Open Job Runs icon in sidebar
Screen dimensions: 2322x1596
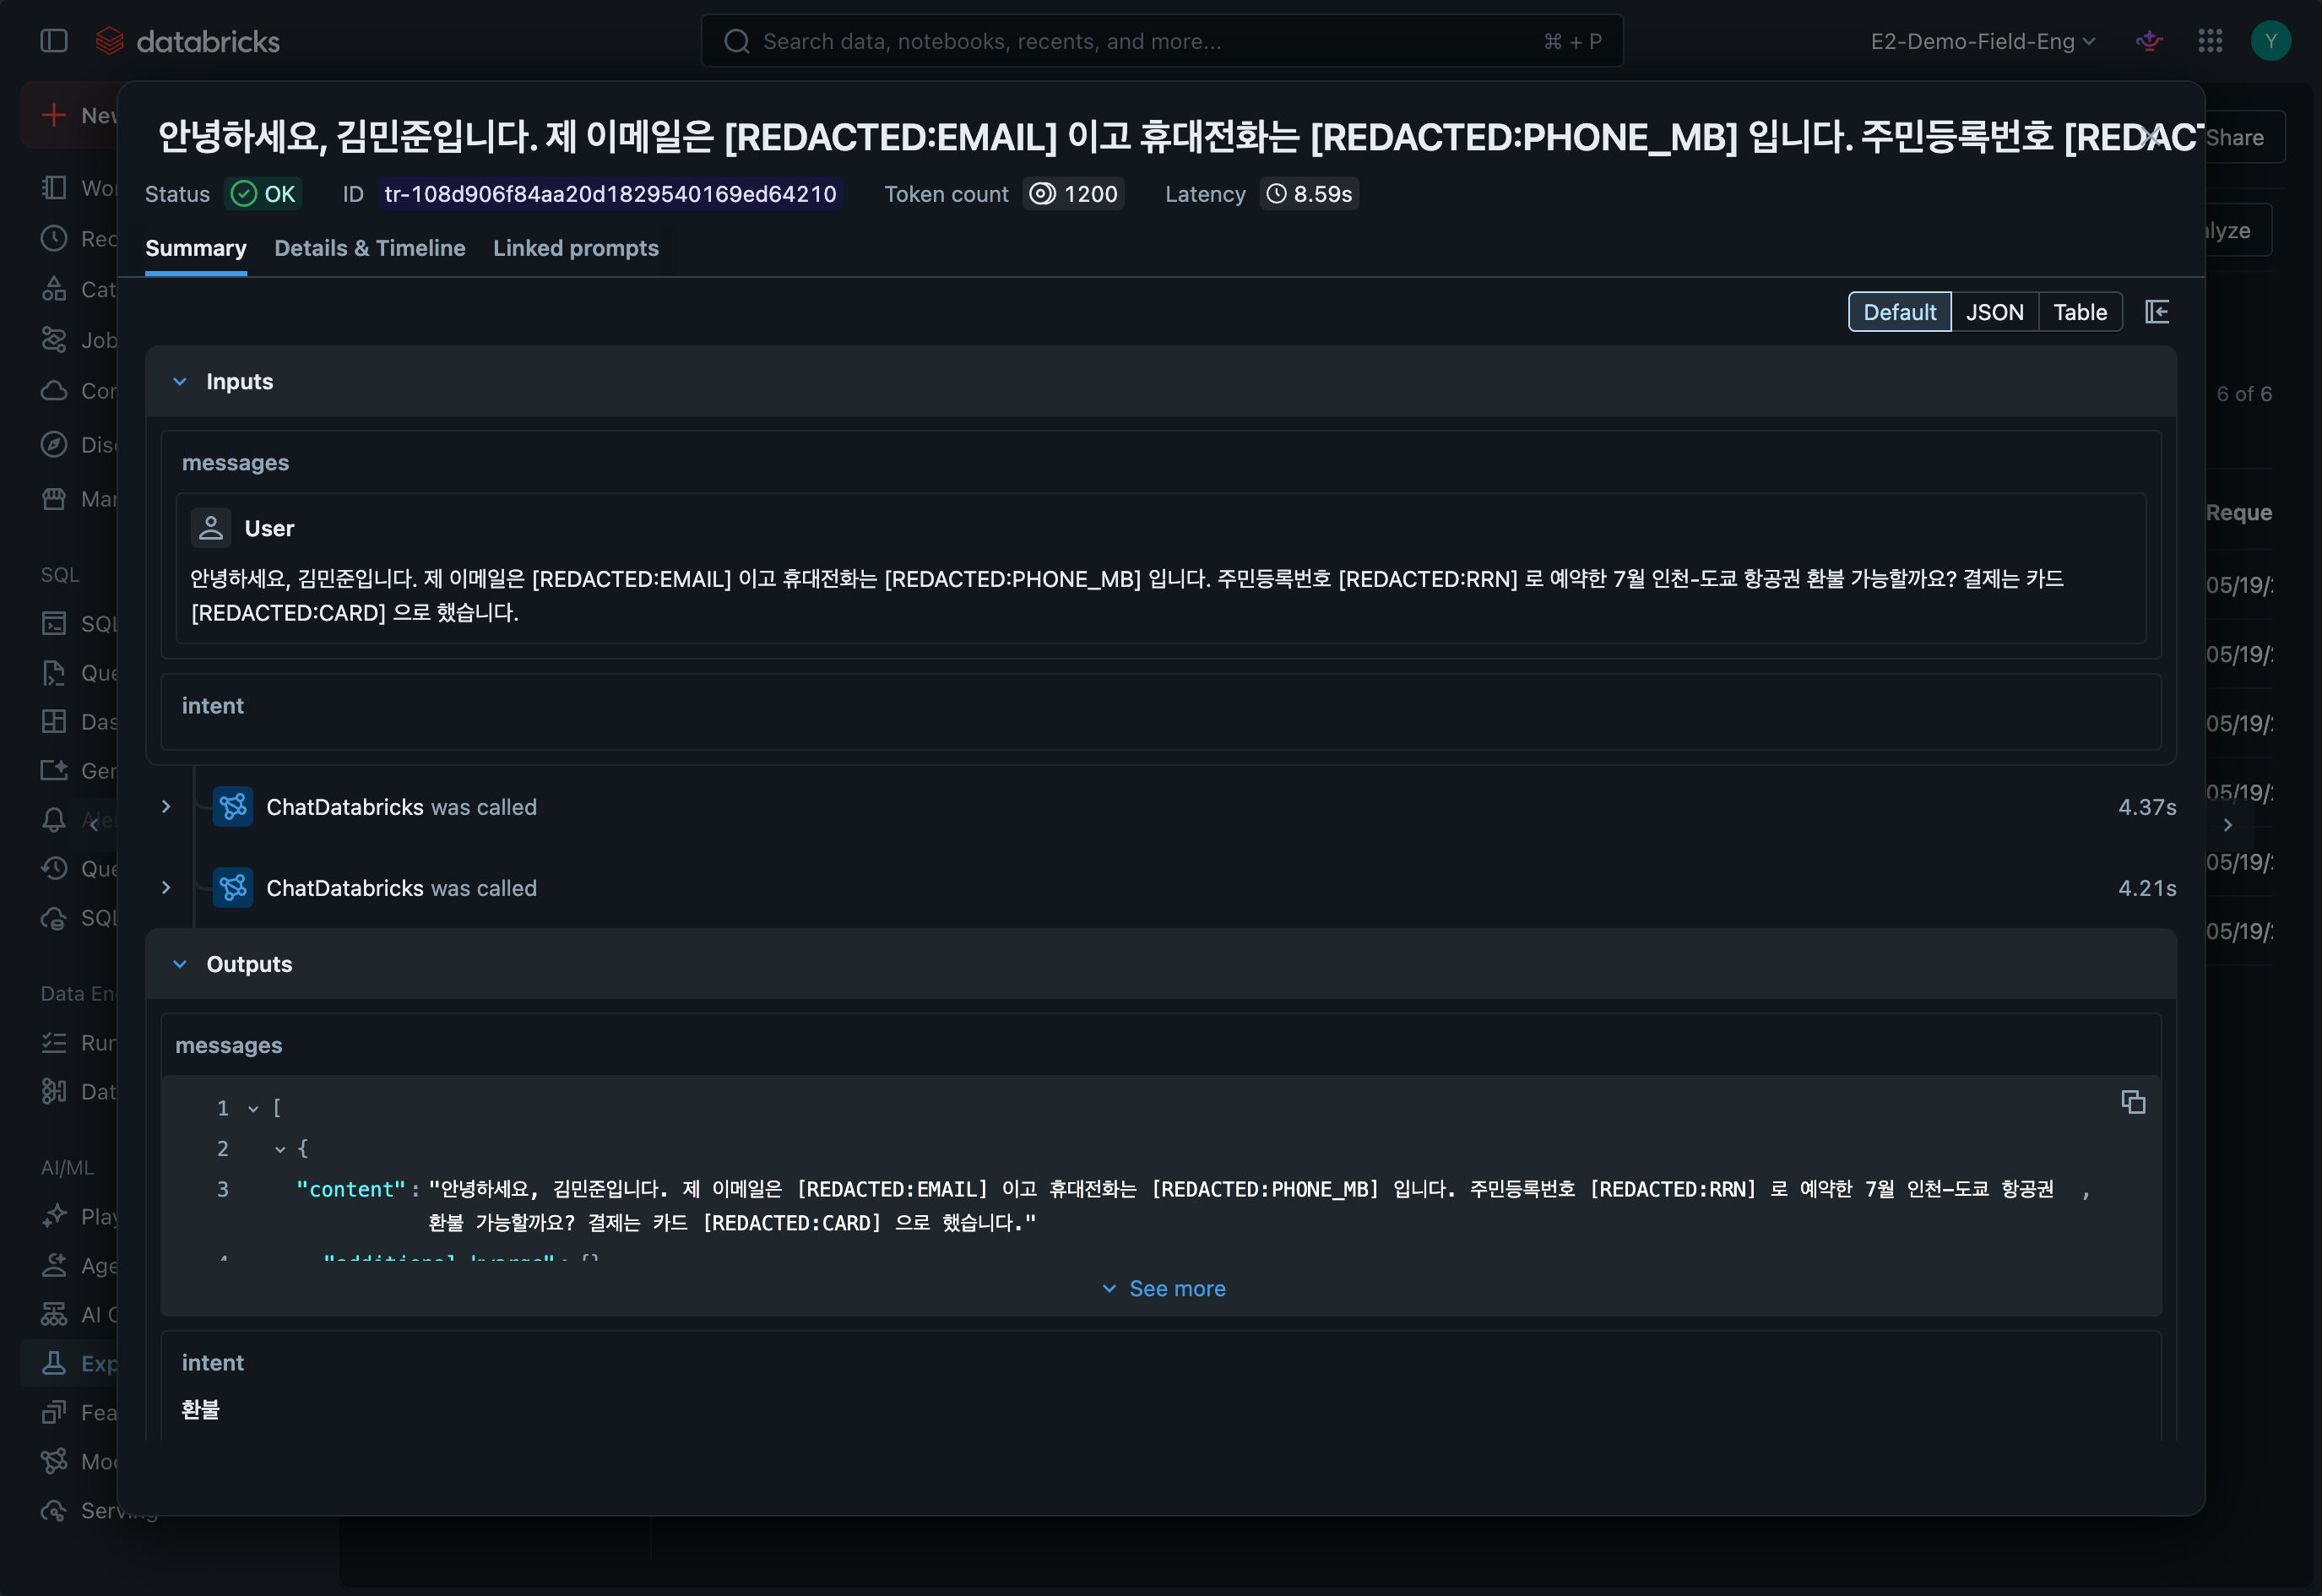(x=54, y=1042)
